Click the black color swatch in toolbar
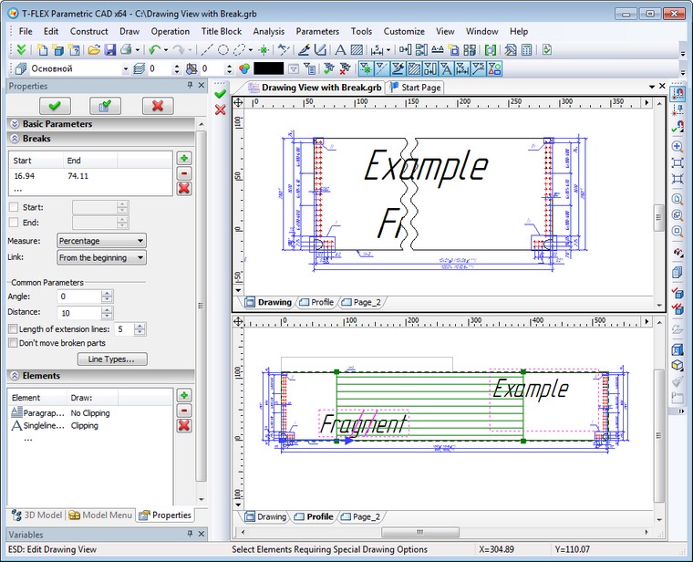 [268, 68]
